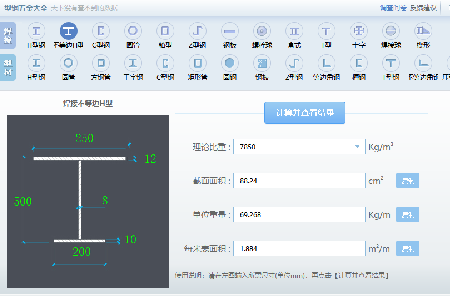
Task: Copy the 单位重量 value with 复制
Action: [x=408, y=215]
